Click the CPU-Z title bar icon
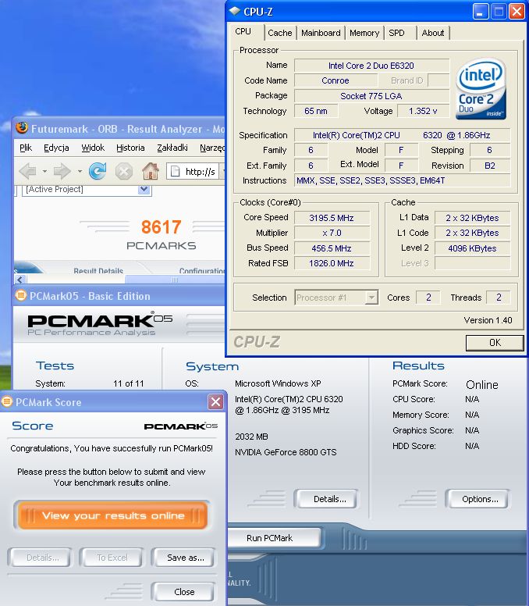 [x=234, y=11]
